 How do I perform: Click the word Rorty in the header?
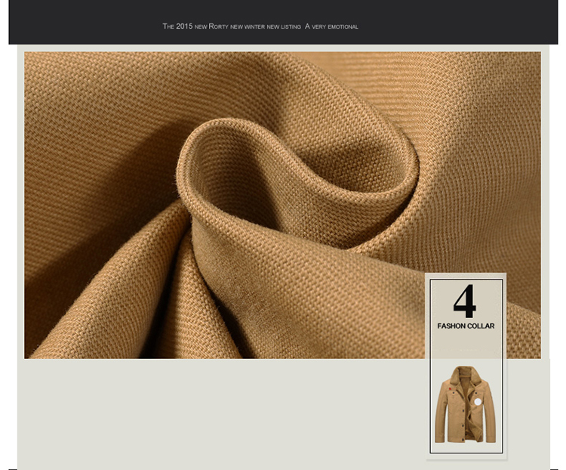pyautogui.click(x=218, y=26)
